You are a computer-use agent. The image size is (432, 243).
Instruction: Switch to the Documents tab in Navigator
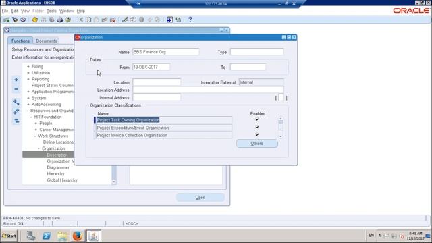click(47, 40)
